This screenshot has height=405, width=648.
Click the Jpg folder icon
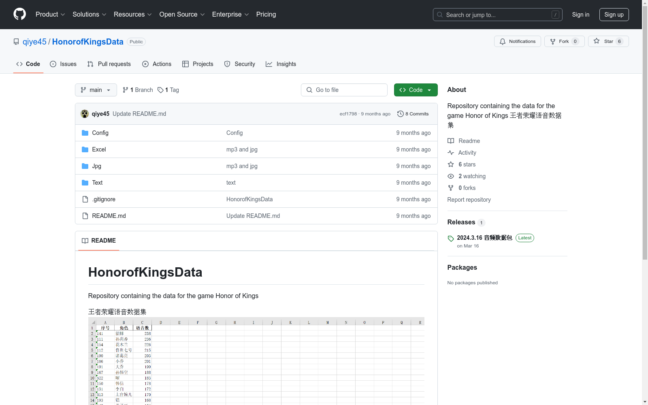tap(85, 166)
